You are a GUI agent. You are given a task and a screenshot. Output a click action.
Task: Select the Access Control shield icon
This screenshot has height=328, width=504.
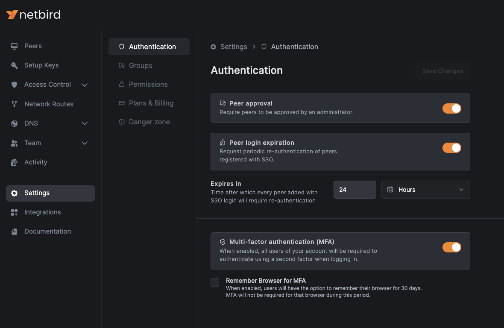click(14, 85)
